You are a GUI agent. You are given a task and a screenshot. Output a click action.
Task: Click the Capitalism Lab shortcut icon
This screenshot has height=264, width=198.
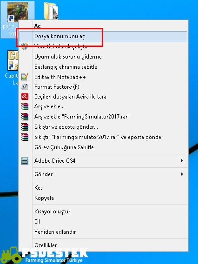tap(13, 60)
